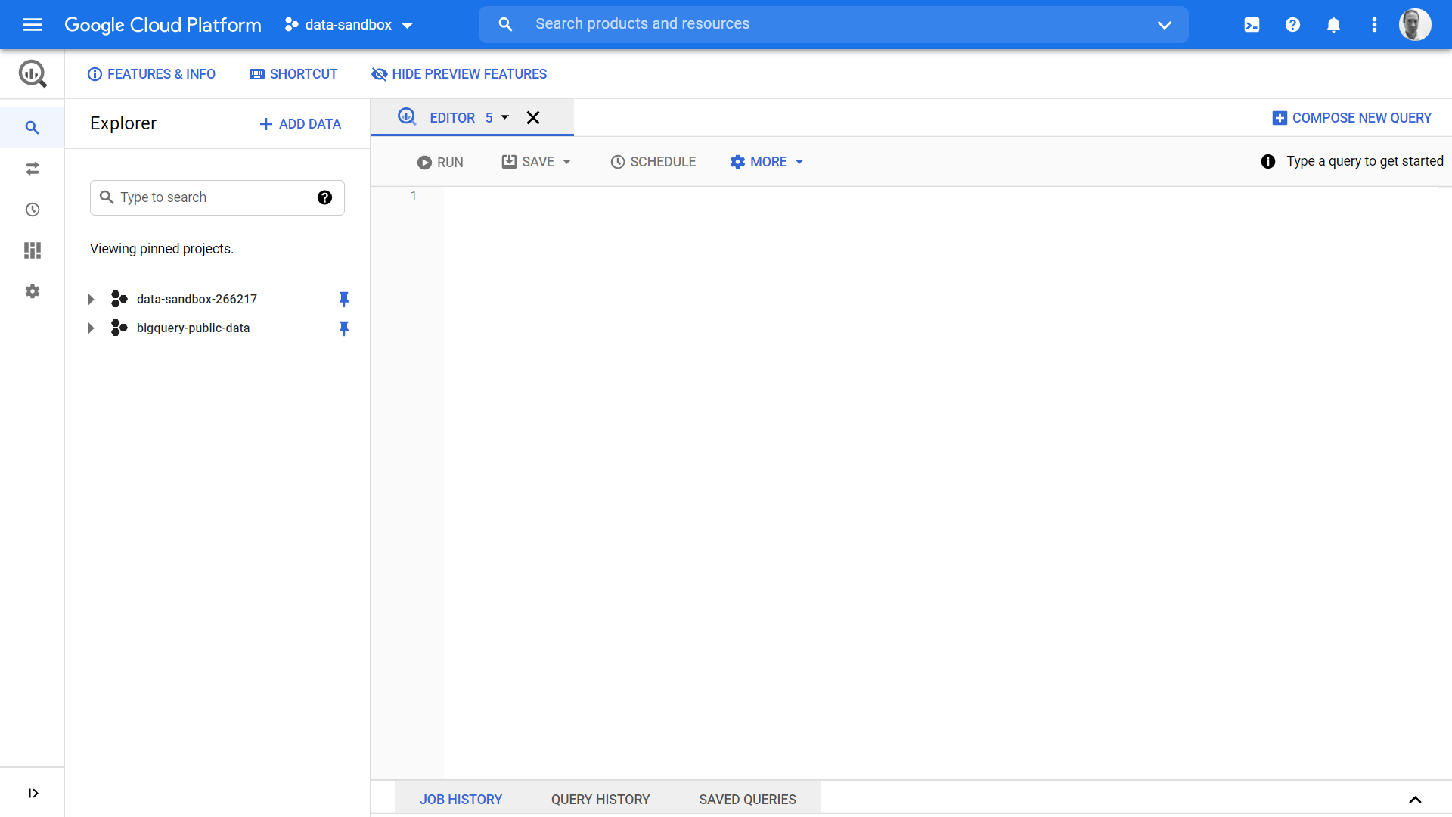Click the Add Data button
Image resolution: width=1452 pixels, height=817 pixels.
[300, 124]
